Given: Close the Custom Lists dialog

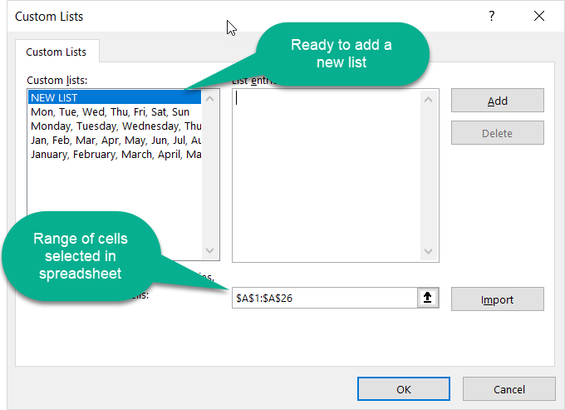Looking at the screenshot, I should click(539, 16).
